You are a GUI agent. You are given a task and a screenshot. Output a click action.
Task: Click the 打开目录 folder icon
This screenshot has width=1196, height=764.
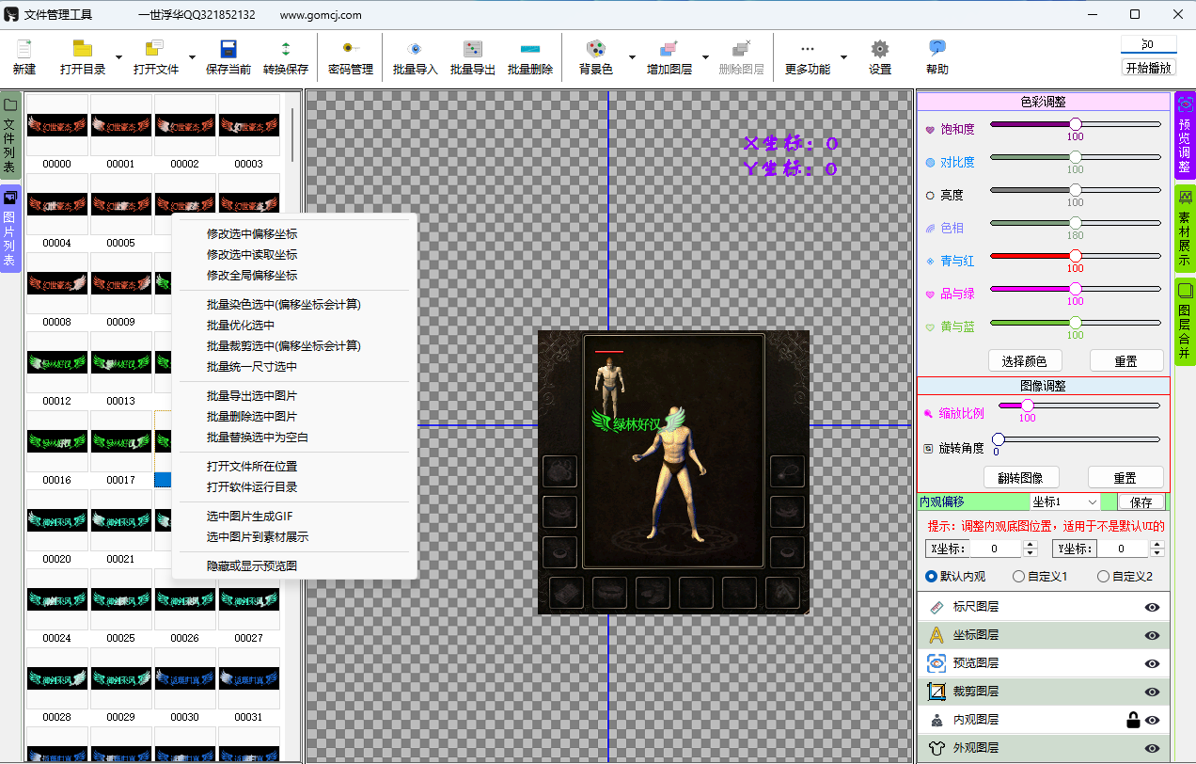coord(83,49)
